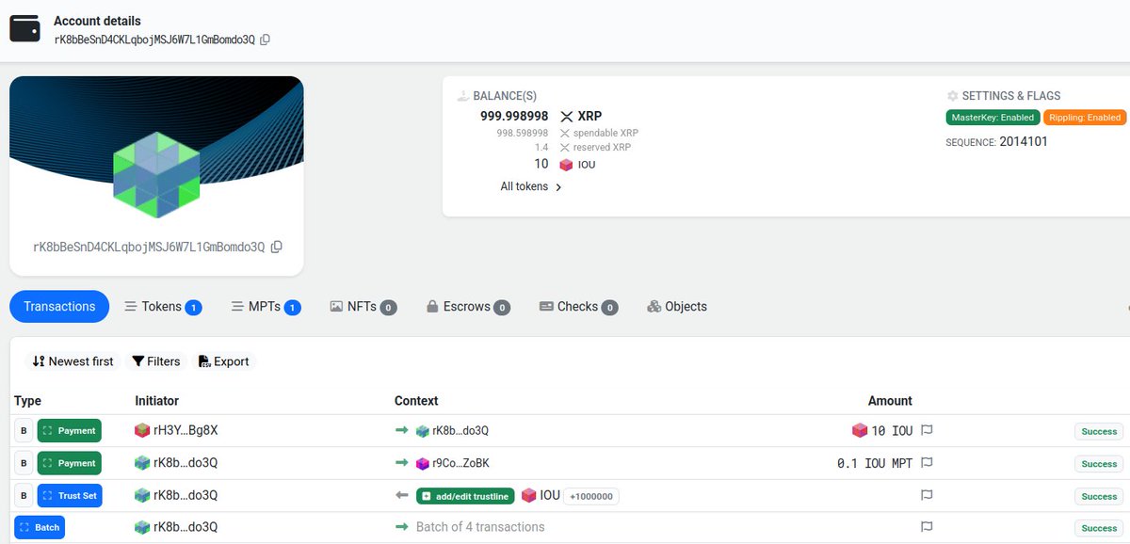Click the +1000000 trustline limit tag
This screenshot has width=1130, height=544.
coord(591,496)
